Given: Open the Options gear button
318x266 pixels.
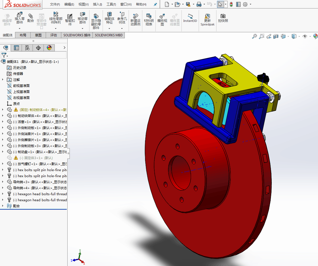Looking at the screenshot, I should [245, 4].
